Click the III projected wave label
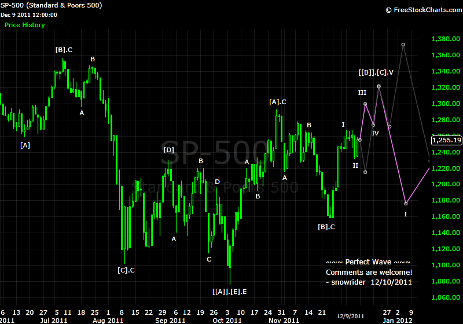This screenshot has height=324, width=463. (x=362, y=93)
